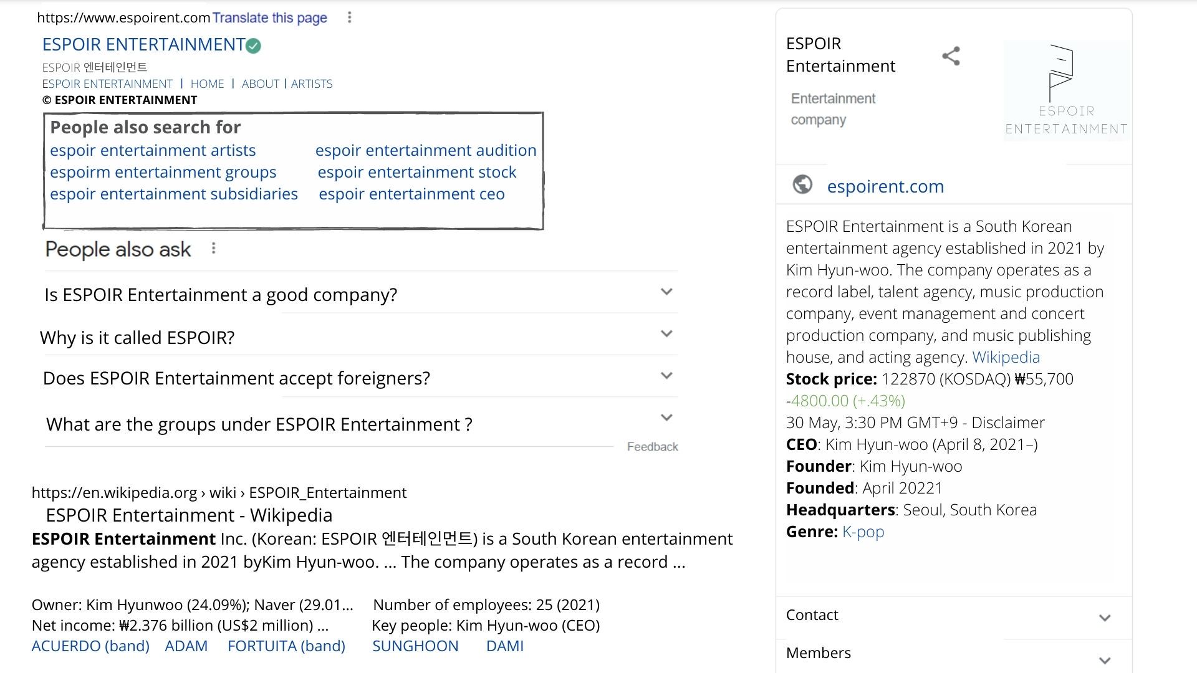Open the ABOUT sitelink

260,84
